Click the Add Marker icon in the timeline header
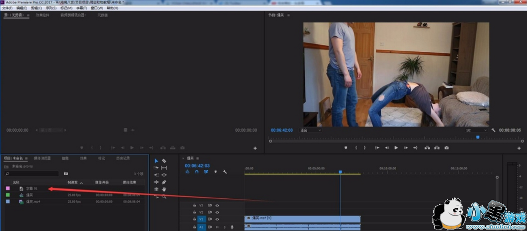Viewport: 527px width, 231px height. click(215, 172)
